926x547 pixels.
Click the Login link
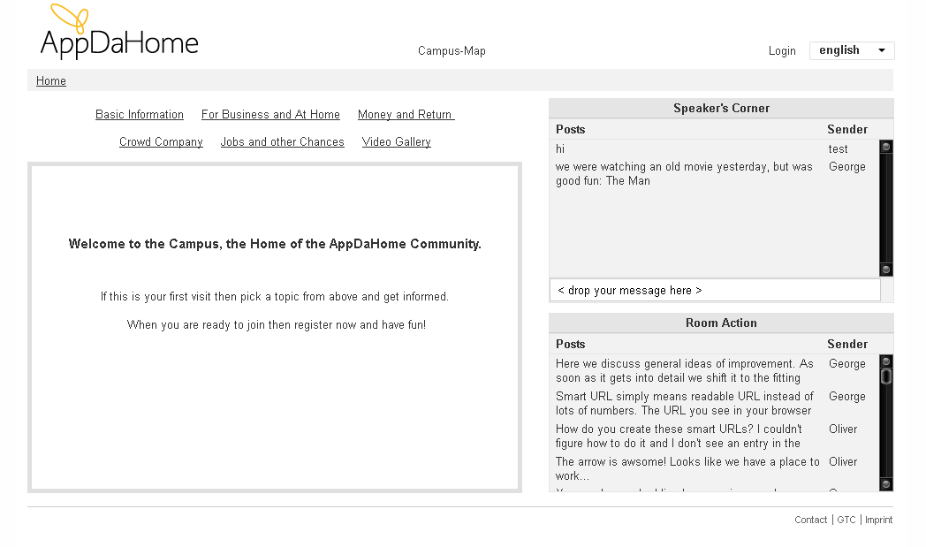coord(782,50)
